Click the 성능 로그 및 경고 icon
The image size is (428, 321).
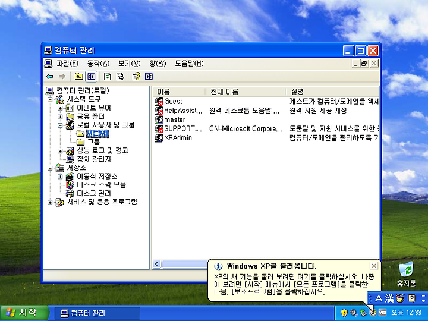[x=70, y=150]
